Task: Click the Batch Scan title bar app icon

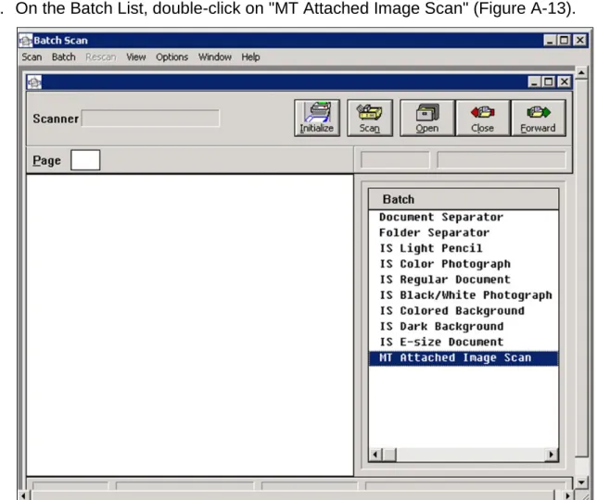Action: point(26,41)
